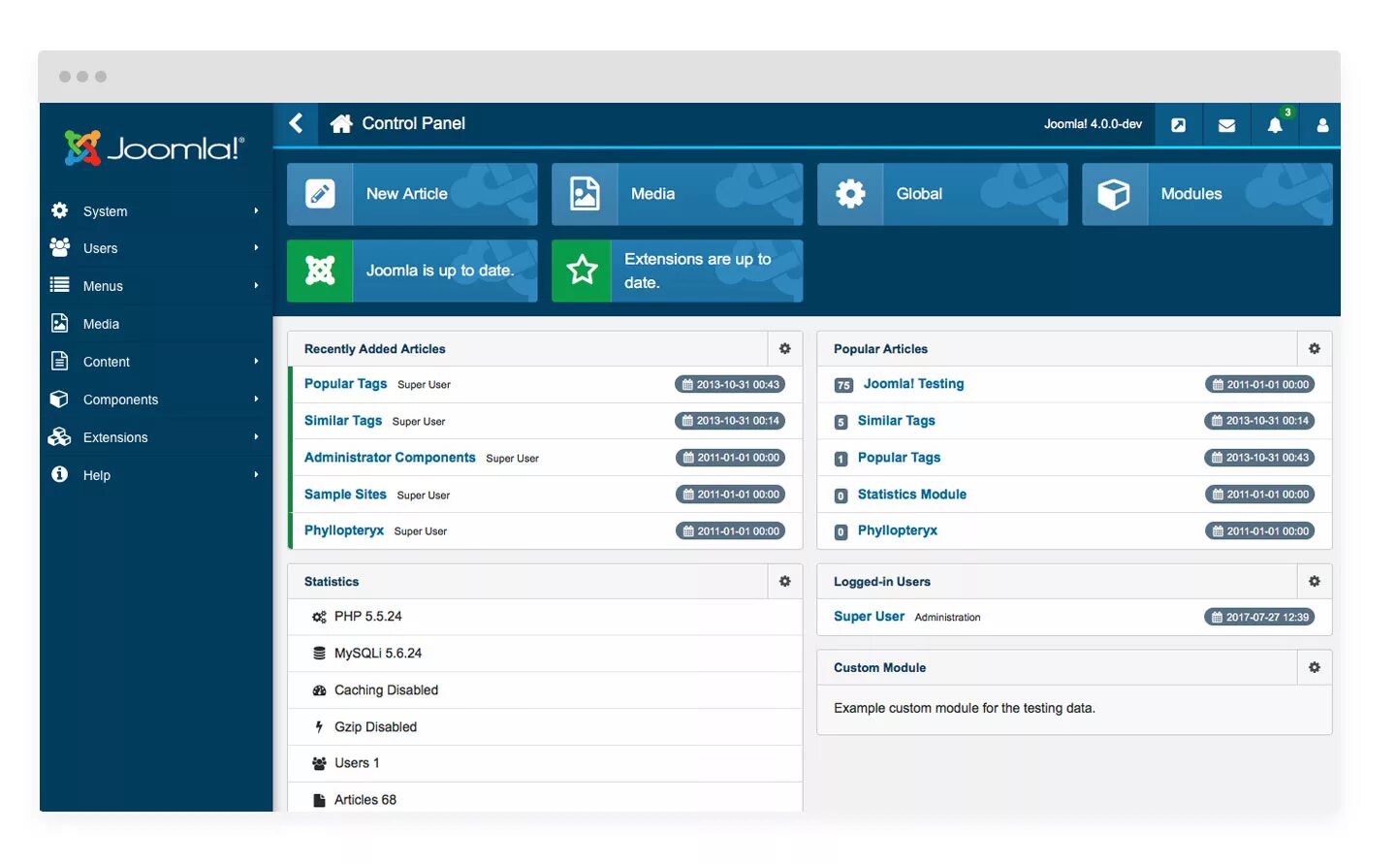Click the Extensions up-to-date star icon
Image resolution: width=1396 pixels, height=864 pixels.
coord(582,271)
